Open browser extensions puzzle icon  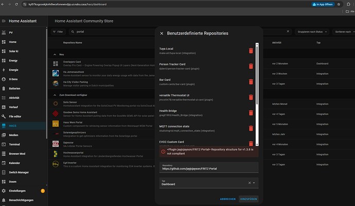(348, 4)
